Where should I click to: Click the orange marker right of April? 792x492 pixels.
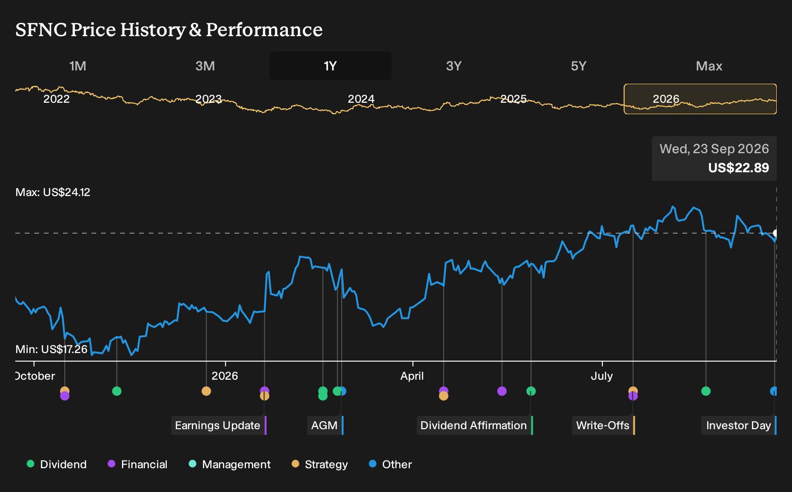click(x=444, y=396)
